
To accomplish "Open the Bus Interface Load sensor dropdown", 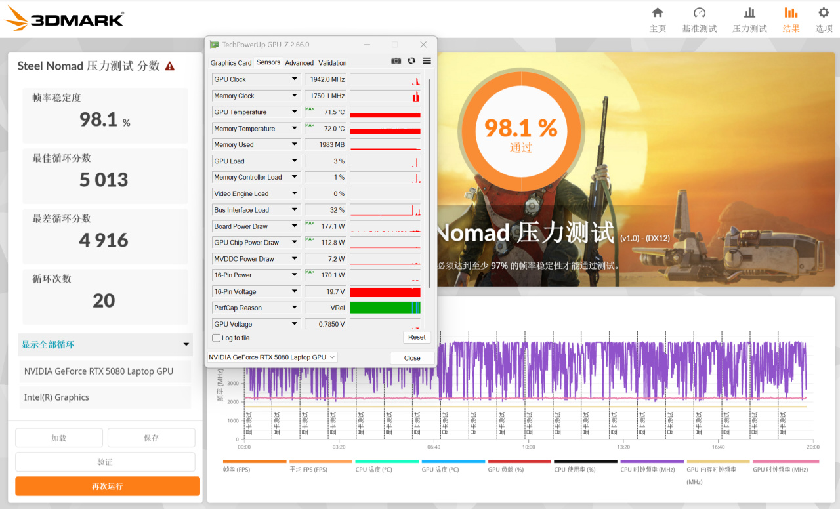I will pyautogui.click(x=295, y=210).
